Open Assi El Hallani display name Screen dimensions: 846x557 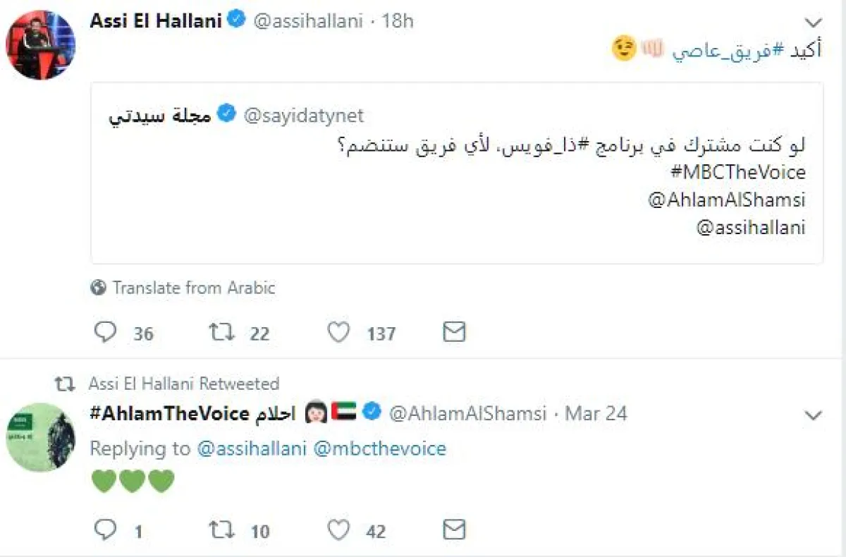(157, 21)
